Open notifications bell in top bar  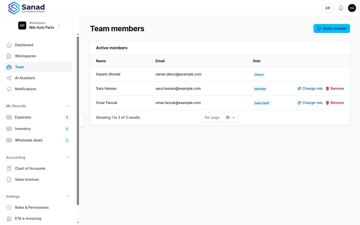tap(341, 8)
